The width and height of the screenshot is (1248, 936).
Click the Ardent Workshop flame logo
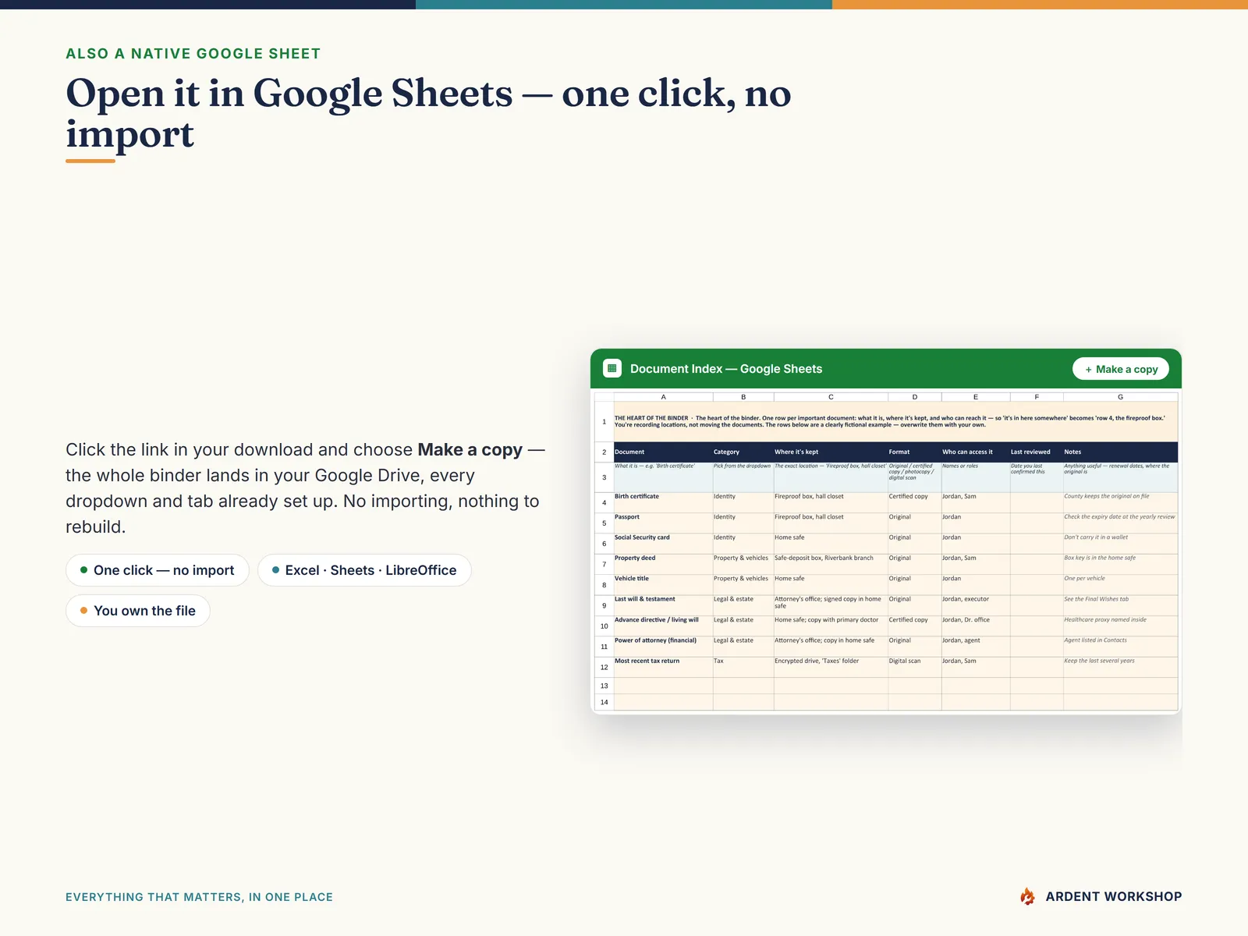click(1027, 897)
